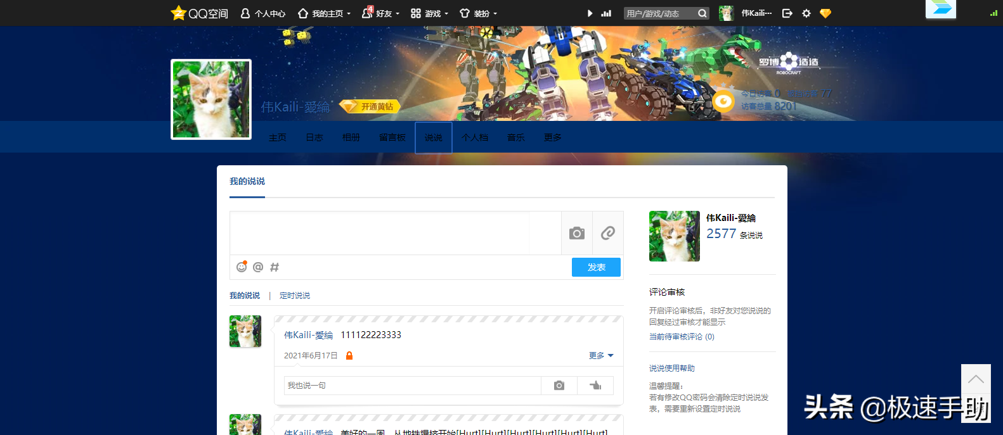Open the 说说使用帮助 help link
The height and width of the screenshot is (435, 1003).
click(x=671, y=369)
